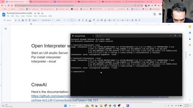
Task: Run spell check from toolbar
Action: (x=26, y=20)
